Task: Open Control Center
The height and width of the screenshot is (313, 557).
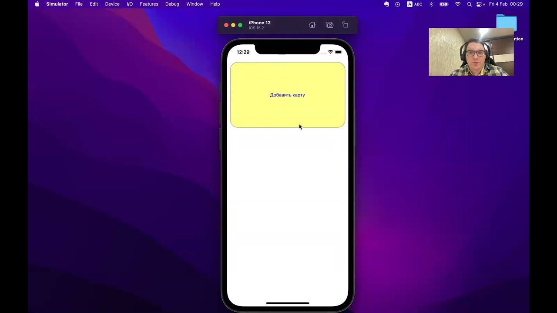Action: pyautogui.click(x=480, y=4)
